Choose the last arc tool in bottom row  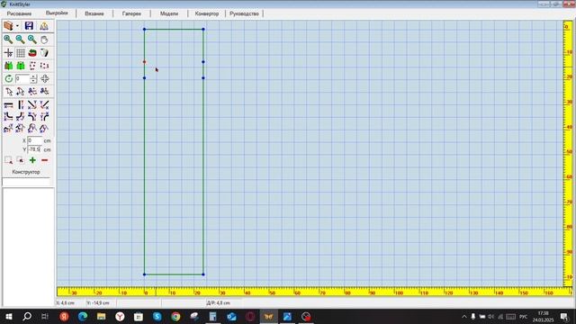44,128
